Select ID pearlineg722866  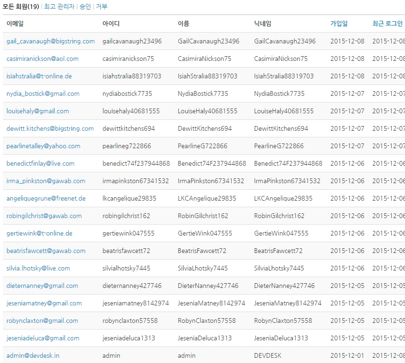coord(127,146)
